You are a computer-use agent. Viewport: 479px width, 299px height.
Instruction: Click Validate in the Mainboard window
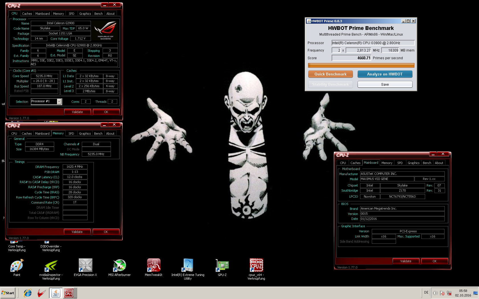click(x=406, y=261)
